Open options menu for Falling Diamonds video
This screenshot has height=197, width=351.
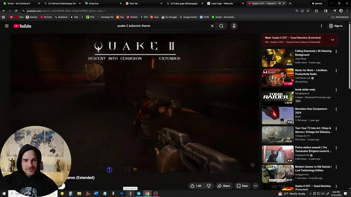pos(336,51)
